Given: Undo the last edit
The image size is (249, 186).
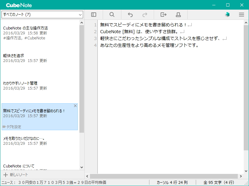Looking at the screenshot, I should click(130, 15).
